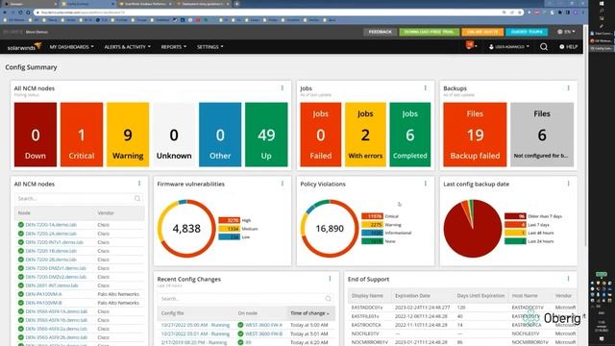Open WEST-3600-FW-B node link
Image resolution: width=615 pixels, height=346 pixels.
coord(263,334)
